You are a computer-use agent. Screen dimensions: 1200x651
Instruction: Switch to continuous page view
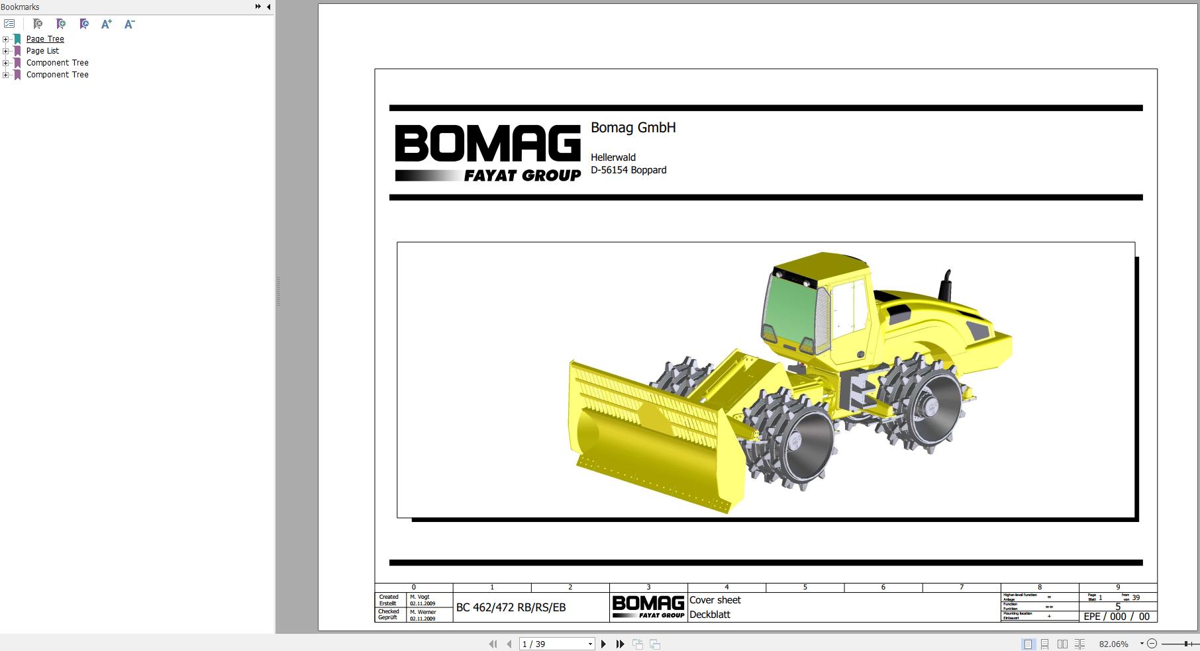(1044, 644)
